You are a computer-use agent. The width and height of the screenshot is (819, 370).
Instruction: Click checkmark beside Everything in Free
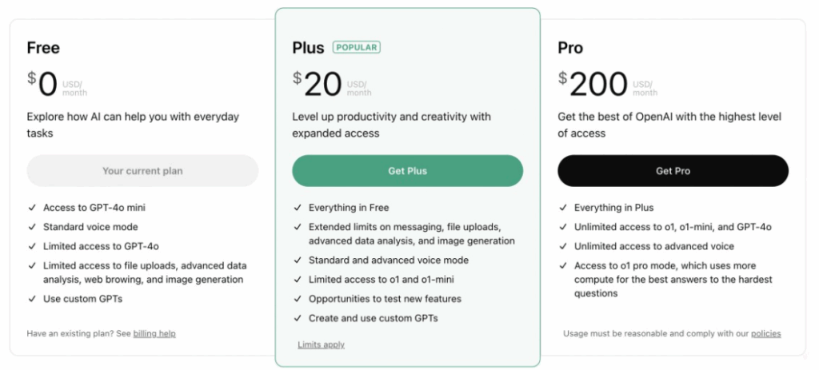click(x=297, y=208)
